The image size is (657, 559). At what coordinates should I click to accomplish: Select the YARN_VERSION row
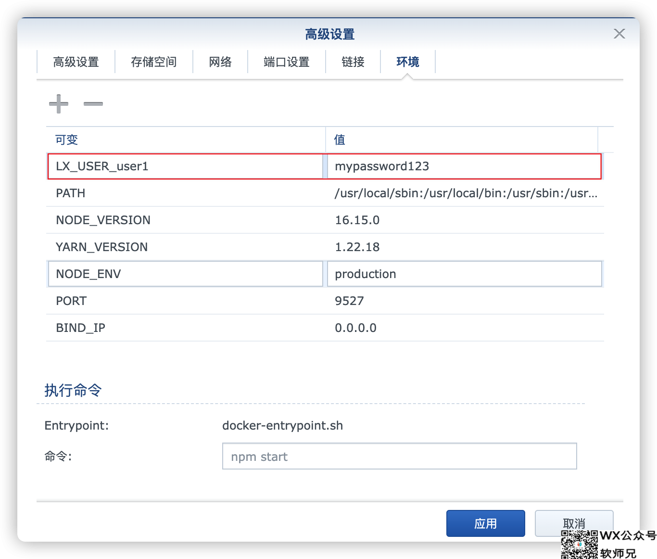(185, 247)
